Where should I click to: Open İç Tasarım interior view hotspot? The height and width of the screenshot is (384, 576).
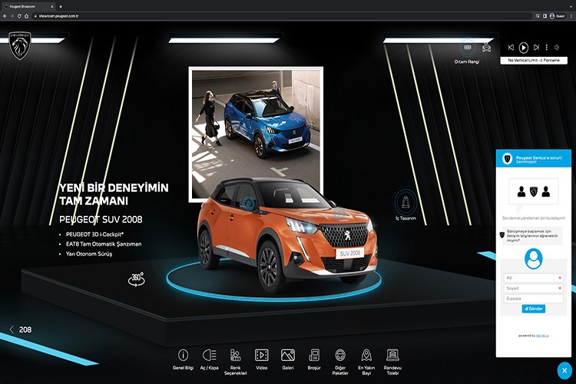coord(406,203)
